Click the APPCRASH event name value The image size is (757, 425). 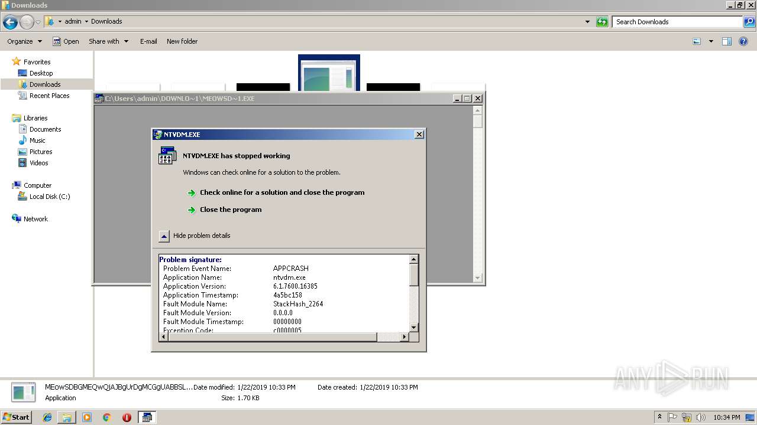(x=291, y=269)
